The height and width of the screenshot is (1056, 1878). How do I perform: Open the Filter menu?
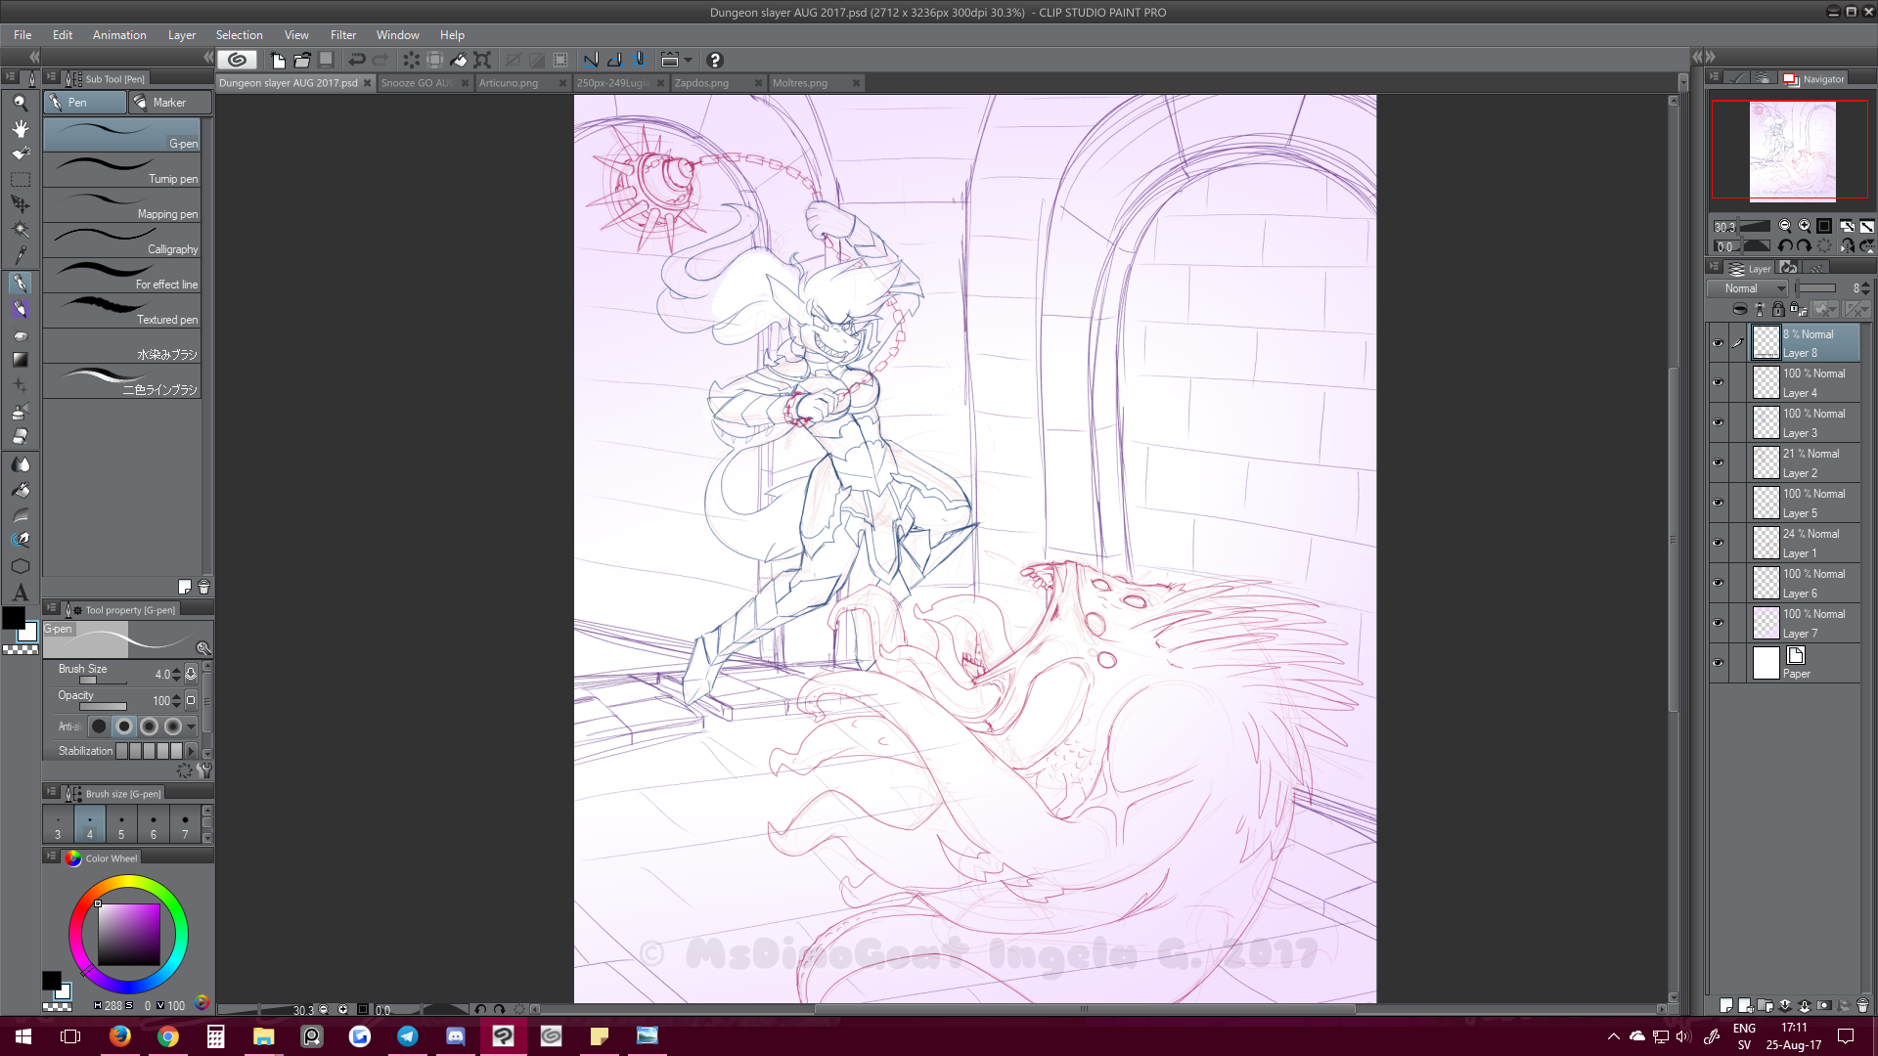342,35
